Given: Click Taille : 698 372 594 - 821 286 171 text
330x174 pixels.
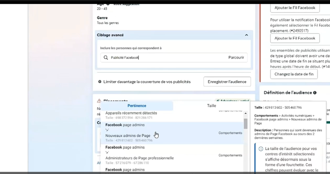Looking at the screenshot, I should (129, 118).
